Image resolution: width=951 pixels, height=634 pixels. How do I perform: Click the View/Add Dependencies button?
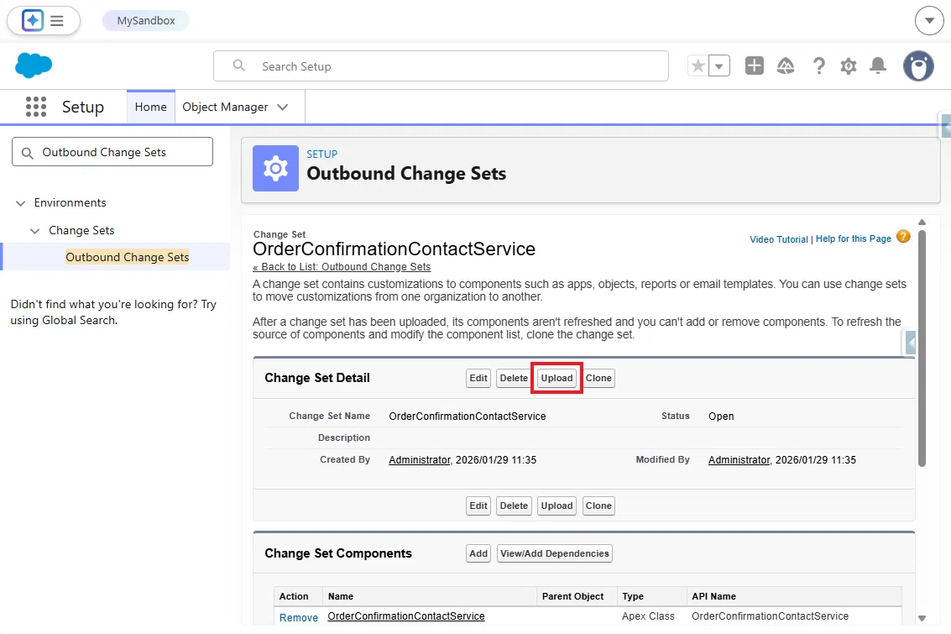pyautogui.click(x=554, y=553)
